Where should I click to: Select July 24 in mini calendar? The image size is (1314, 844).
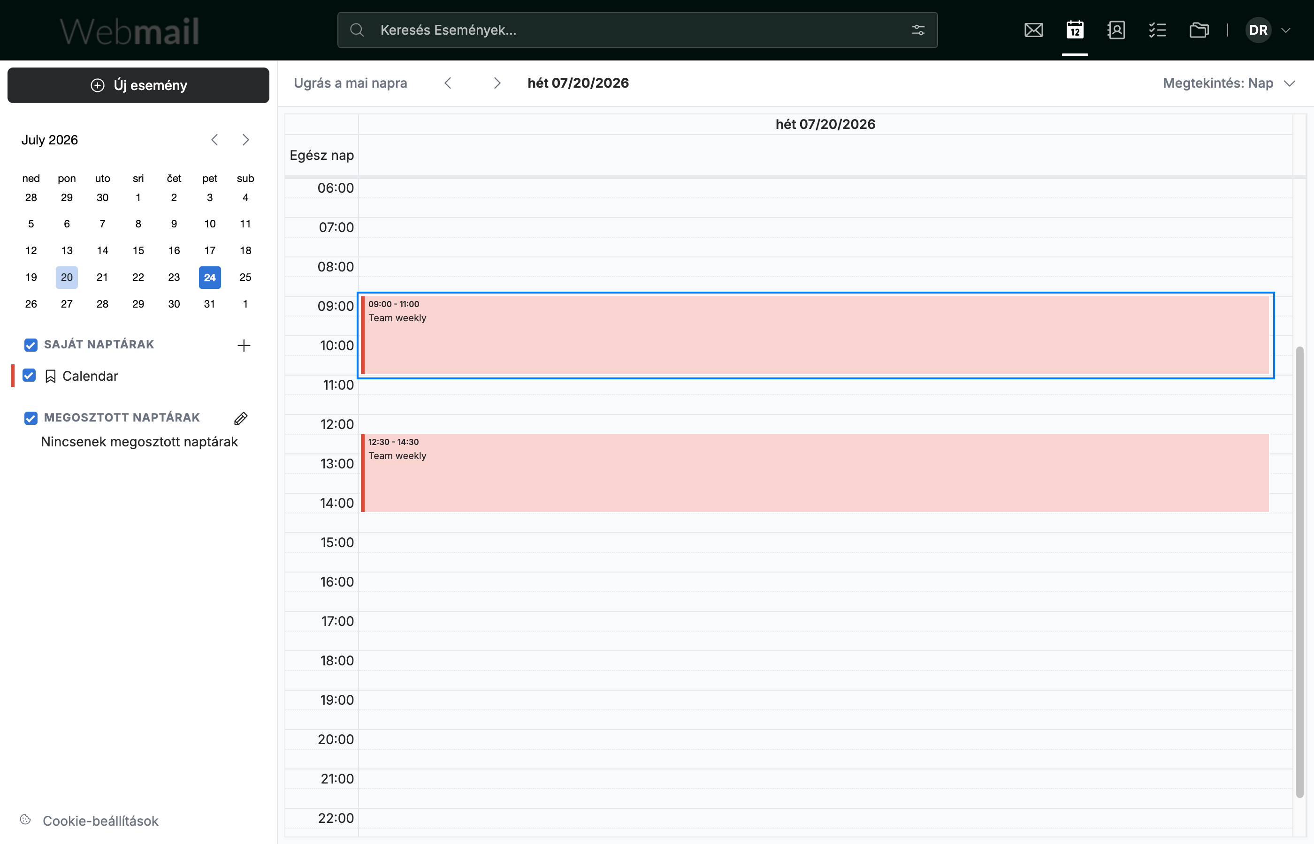(x=209, y=277)
